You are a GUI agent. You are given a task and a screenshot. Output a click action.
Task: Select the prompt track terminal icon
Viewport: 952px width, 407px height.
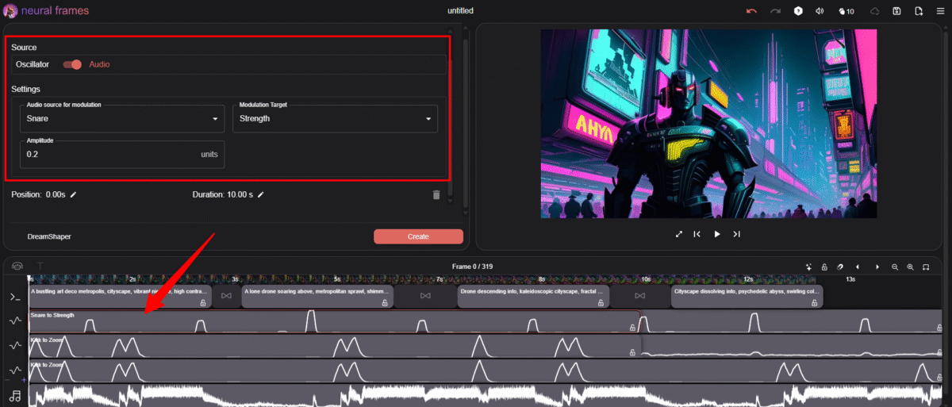[15, 297]
